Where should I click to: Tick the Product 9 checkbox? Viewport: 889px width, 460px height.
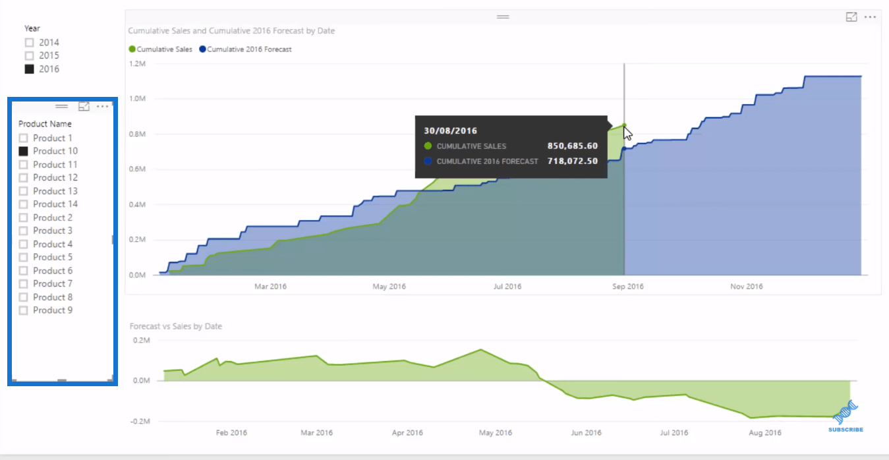[x=23, y=310]
